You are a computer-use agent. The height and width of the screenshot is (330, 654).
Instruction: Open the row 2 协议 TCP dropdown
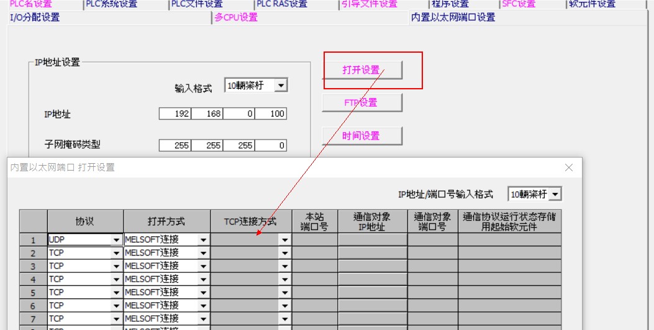coord(116,253)
